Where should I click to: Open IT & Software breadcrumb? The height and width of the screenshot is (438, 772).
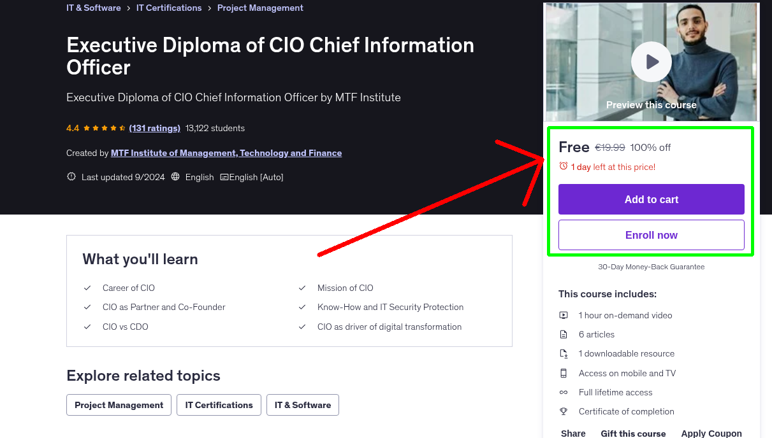[x=94, y=8]
